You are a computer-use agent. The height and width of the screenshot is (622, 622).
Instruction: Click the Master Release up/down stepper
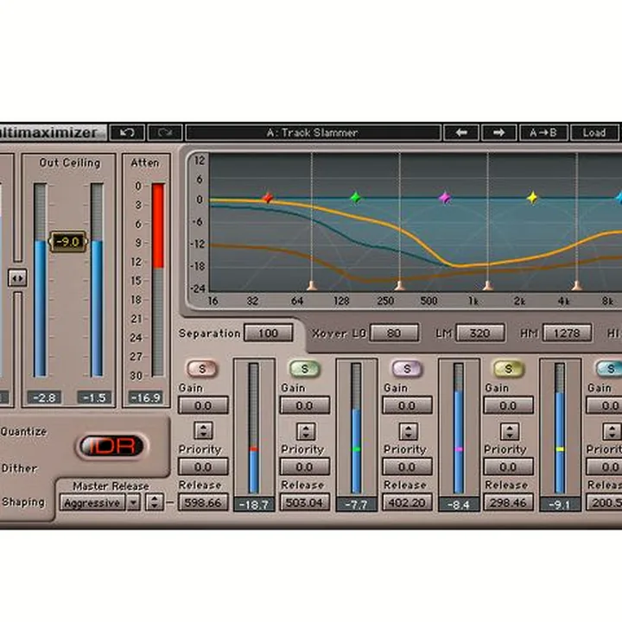[155, 503]
